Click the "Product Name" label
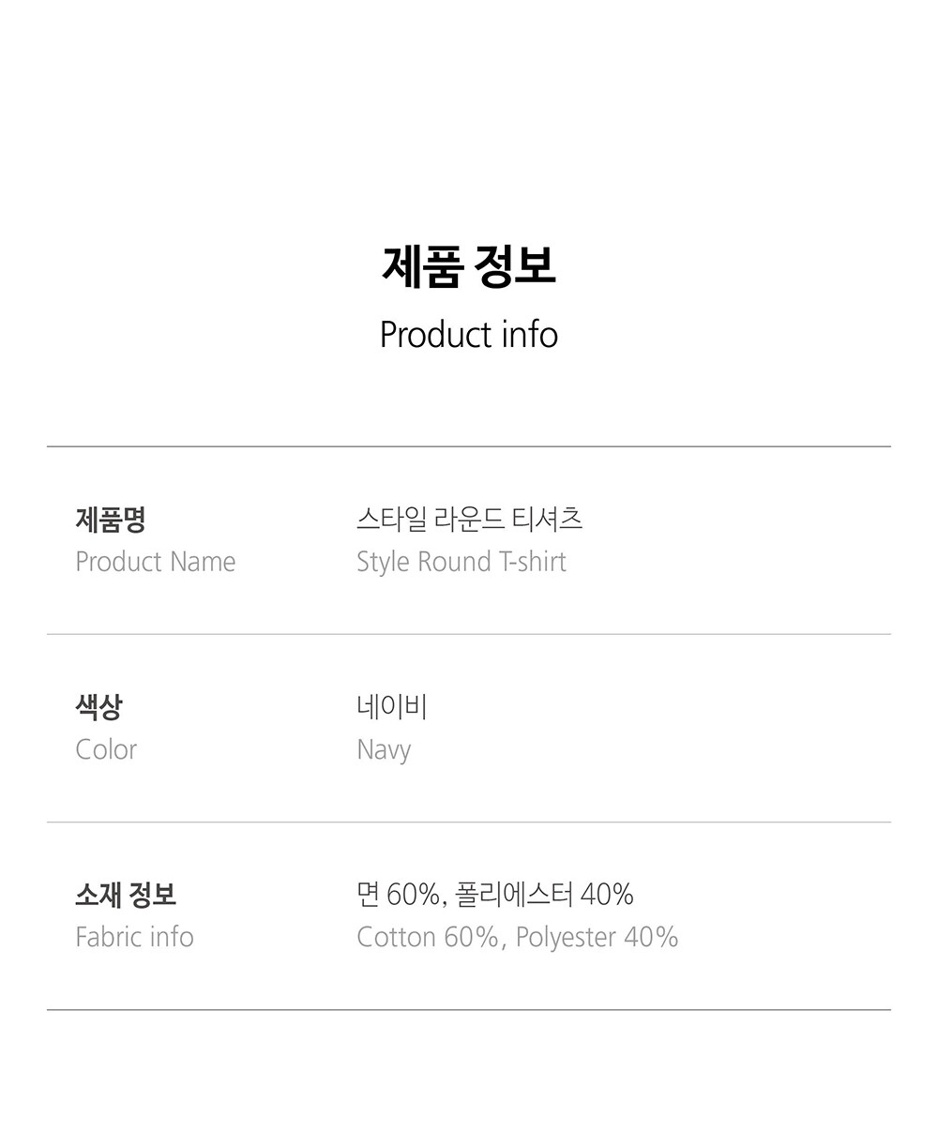This screenshot has height=1131, width=938. click(x=155, y=562)
